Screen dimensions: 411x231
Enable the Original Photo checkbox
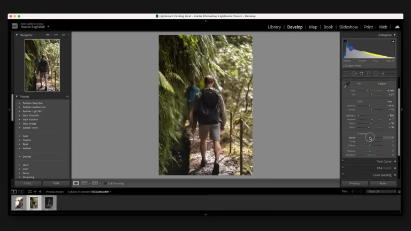(345, 66)
